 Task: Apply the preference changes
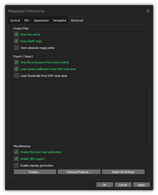141,185
